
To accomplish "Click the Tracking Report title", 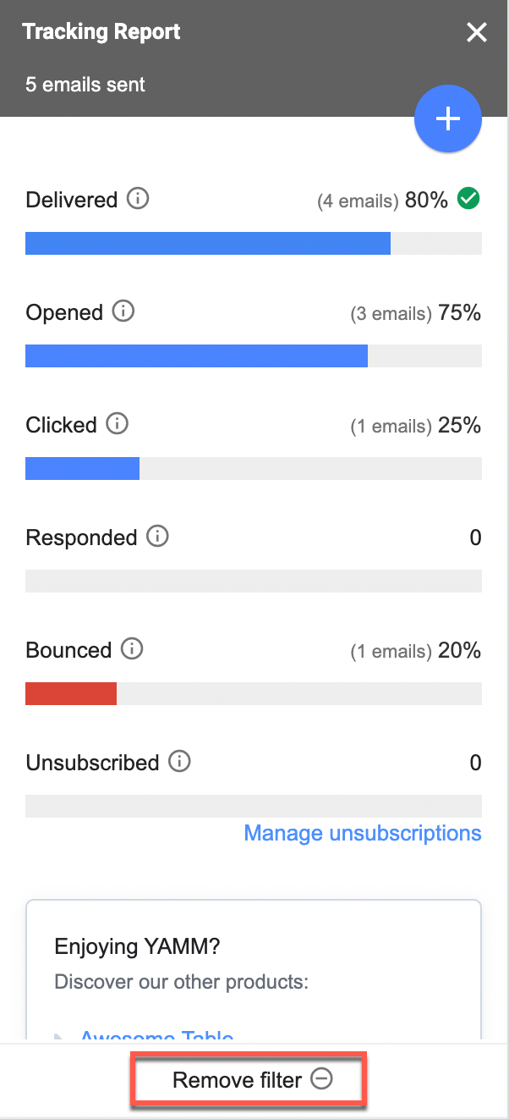I will coord(101,32).
